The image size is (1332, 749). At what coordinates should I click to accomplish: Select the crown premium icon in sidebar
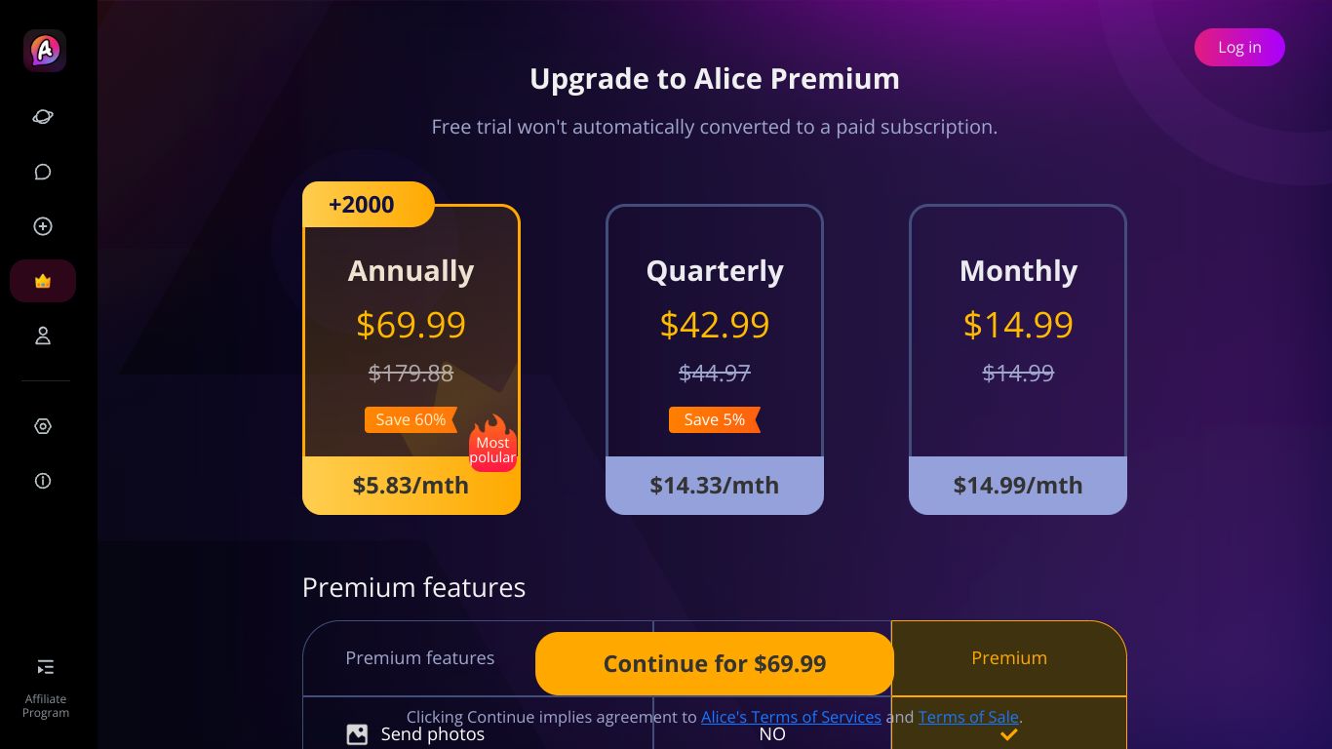coord(43,281)
